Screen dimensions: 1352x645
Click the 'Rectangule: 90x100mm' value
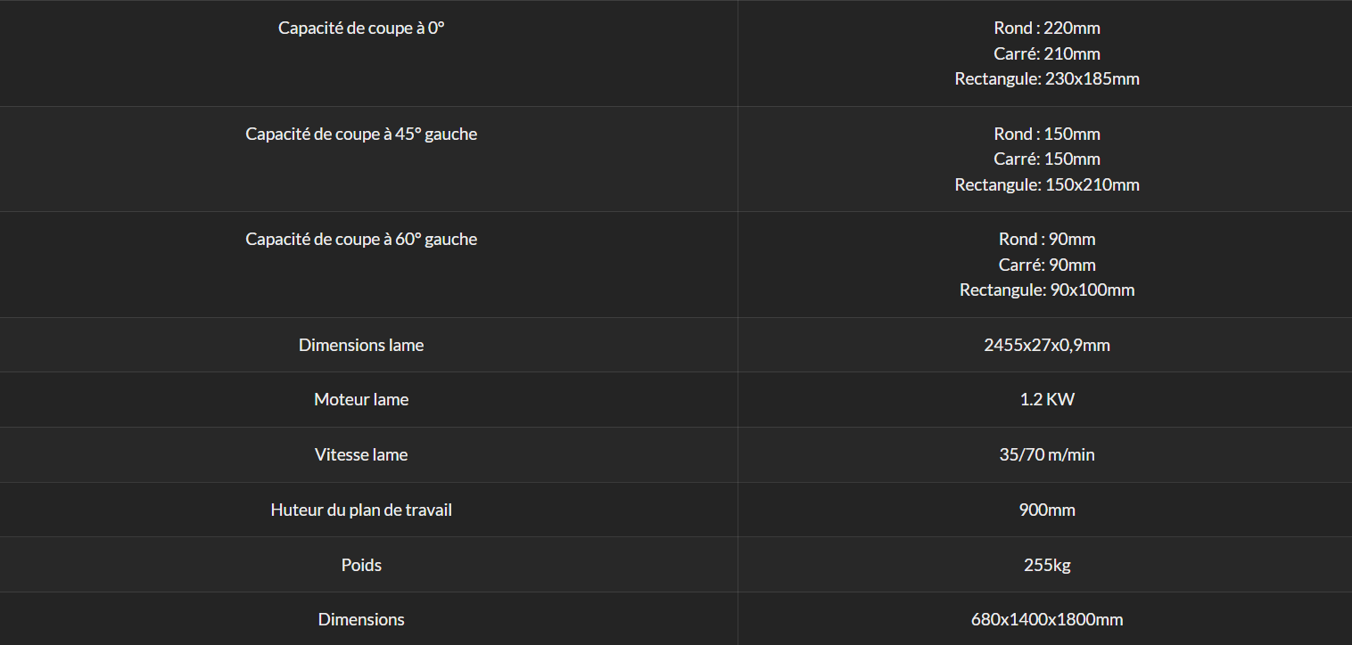[1047, 290]
